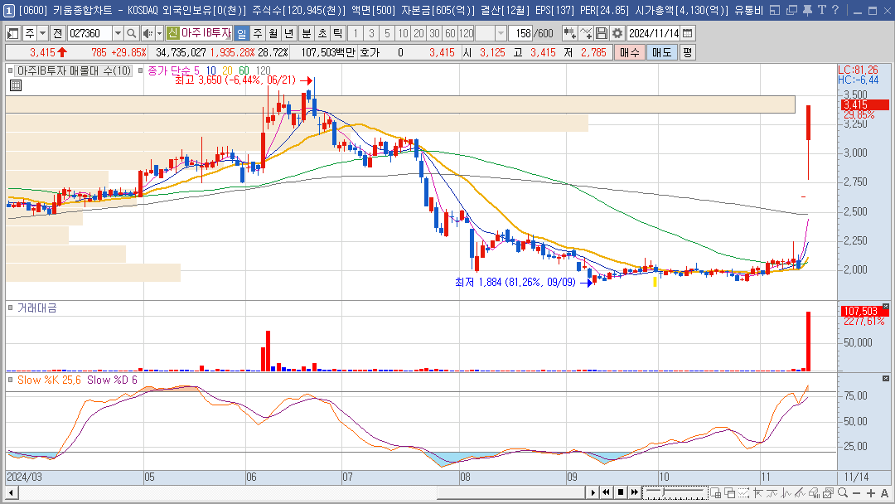
Task: Click the trendline drawing tool icon
Action: coord(800,492)
